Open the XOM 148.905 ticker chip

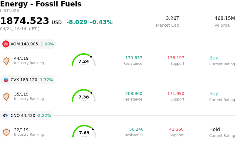click(28, 44)
